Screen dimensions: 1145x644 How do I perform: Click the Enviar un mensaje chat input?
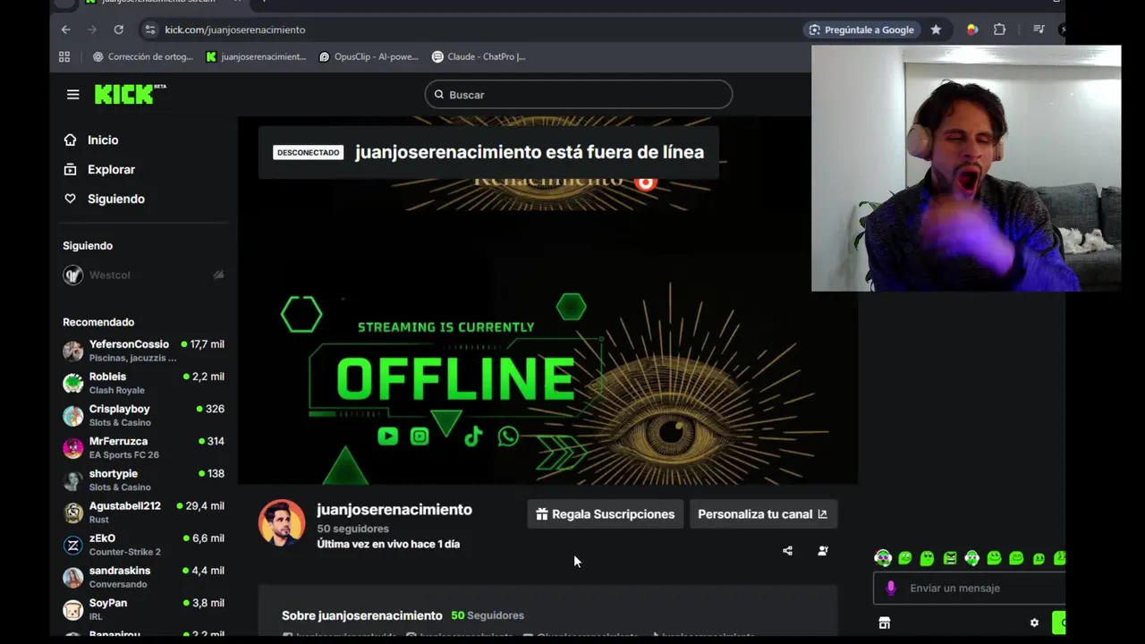click(970, 589)
